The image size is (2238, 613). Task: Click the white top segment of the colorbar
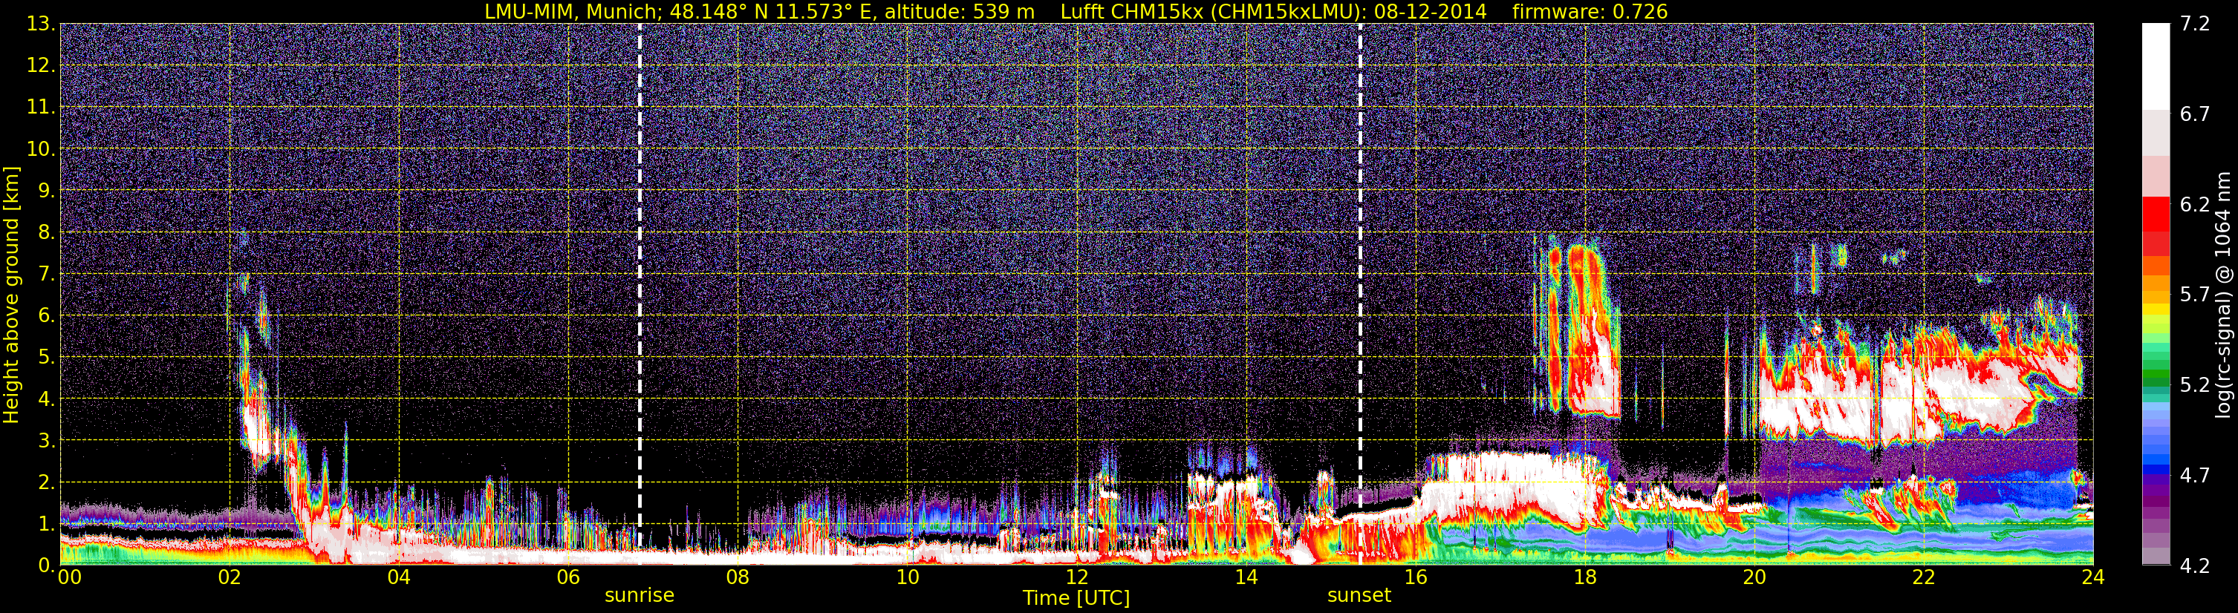(2156, 67)
